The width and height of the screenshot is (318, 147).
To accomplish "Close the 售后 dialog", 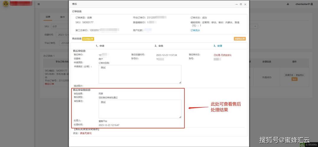I will (245, 4).
